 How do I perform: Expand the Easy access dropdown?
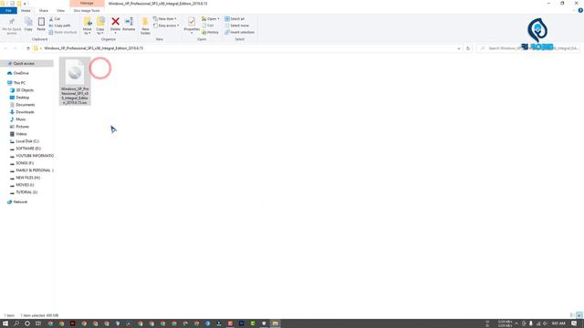(166, 26)
